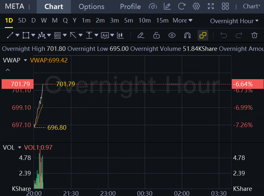Toggle the magnet snap mode
The width and height of the screenshot is (264, 196).
click(187, 35)
